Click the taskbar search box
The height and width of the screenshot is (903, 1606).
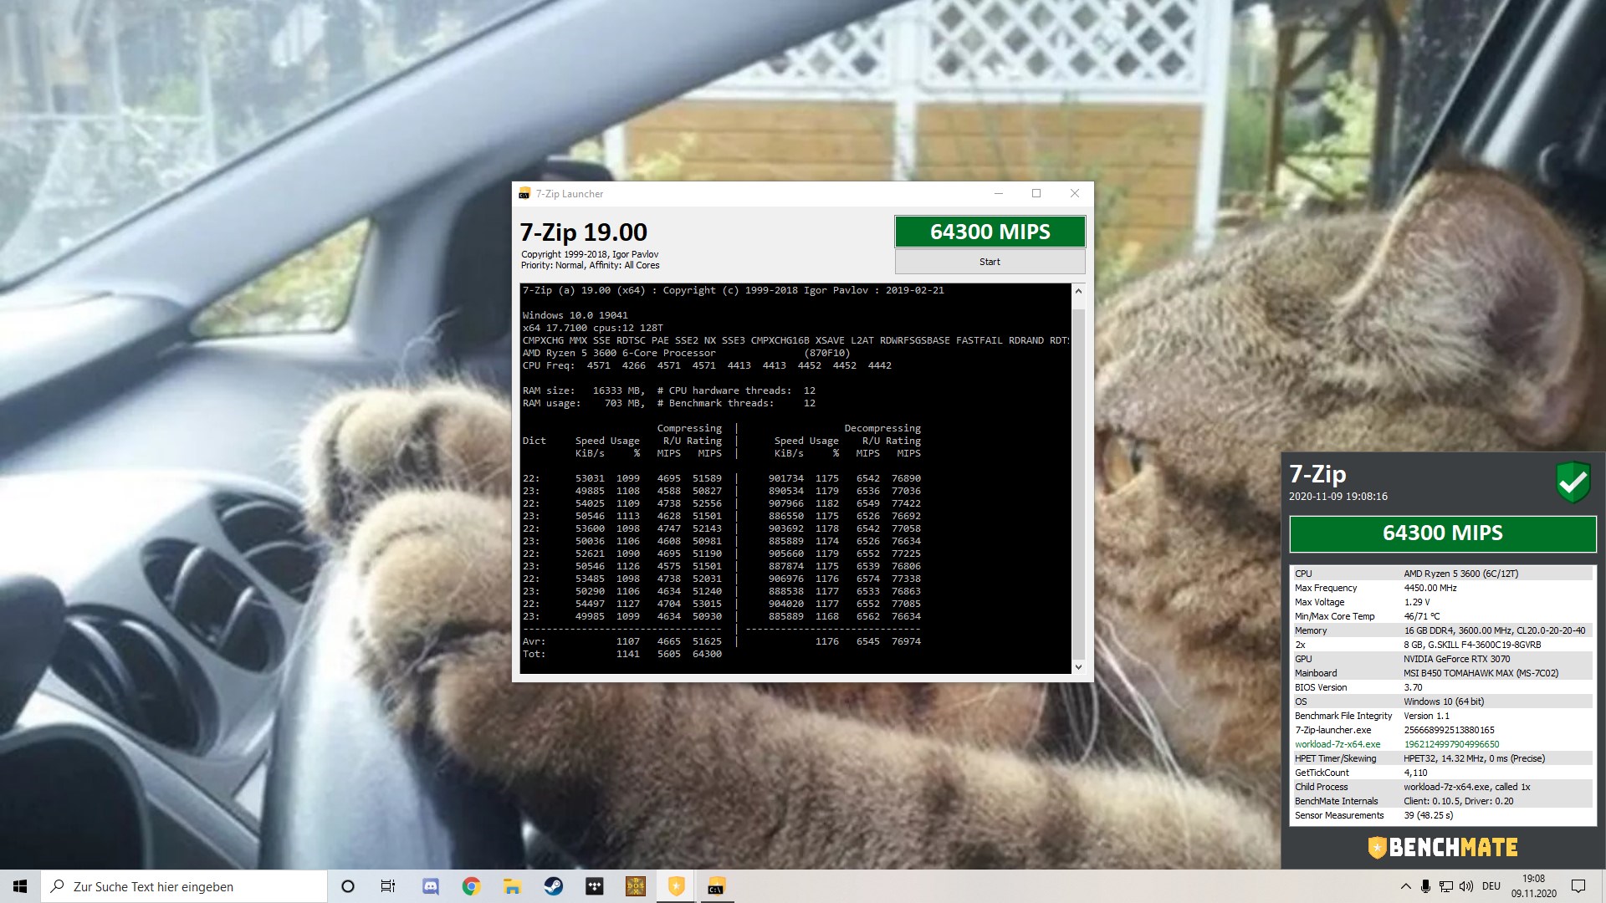pyautogui.click(x=184, y=886)
